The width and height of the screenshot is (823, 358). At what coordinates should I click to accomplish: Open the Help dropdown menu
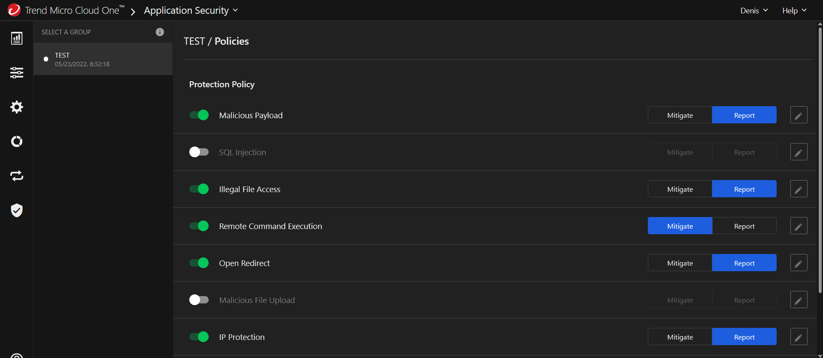coord(794,11)
